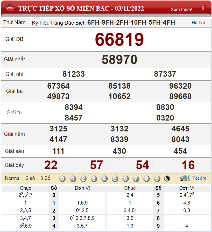
Task: Click third prize number 89668
Action: 180,96
